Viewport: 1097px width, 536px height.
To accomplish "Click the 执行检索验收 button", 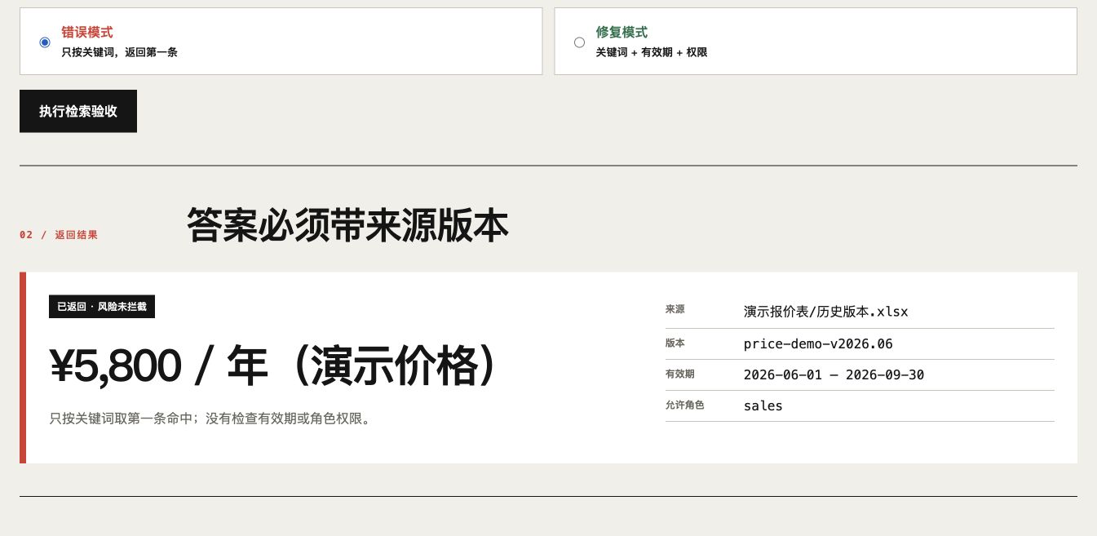I will click(x=78, y=111).
